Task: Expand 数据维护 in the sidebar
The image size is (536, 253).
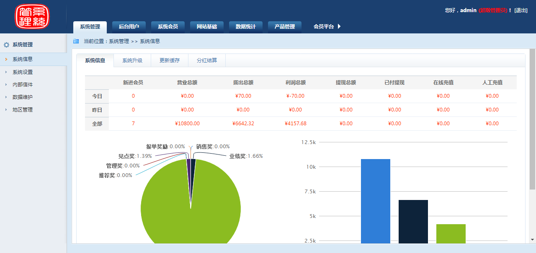Action: pyautogui.click(x=23, y=97)
